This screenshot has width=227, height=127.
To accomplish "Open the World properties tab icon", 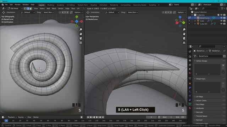I will pos(190,73).
